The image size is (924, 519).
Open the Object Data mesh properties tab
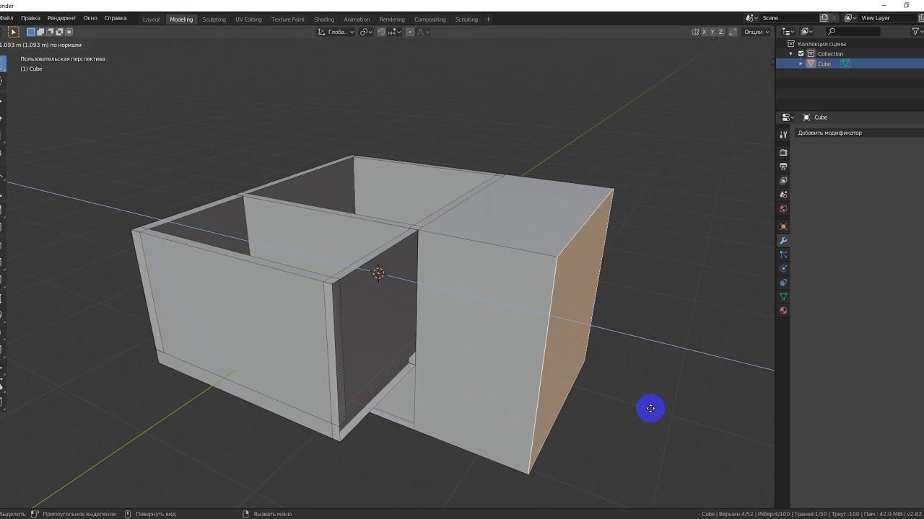pos(783,296)
